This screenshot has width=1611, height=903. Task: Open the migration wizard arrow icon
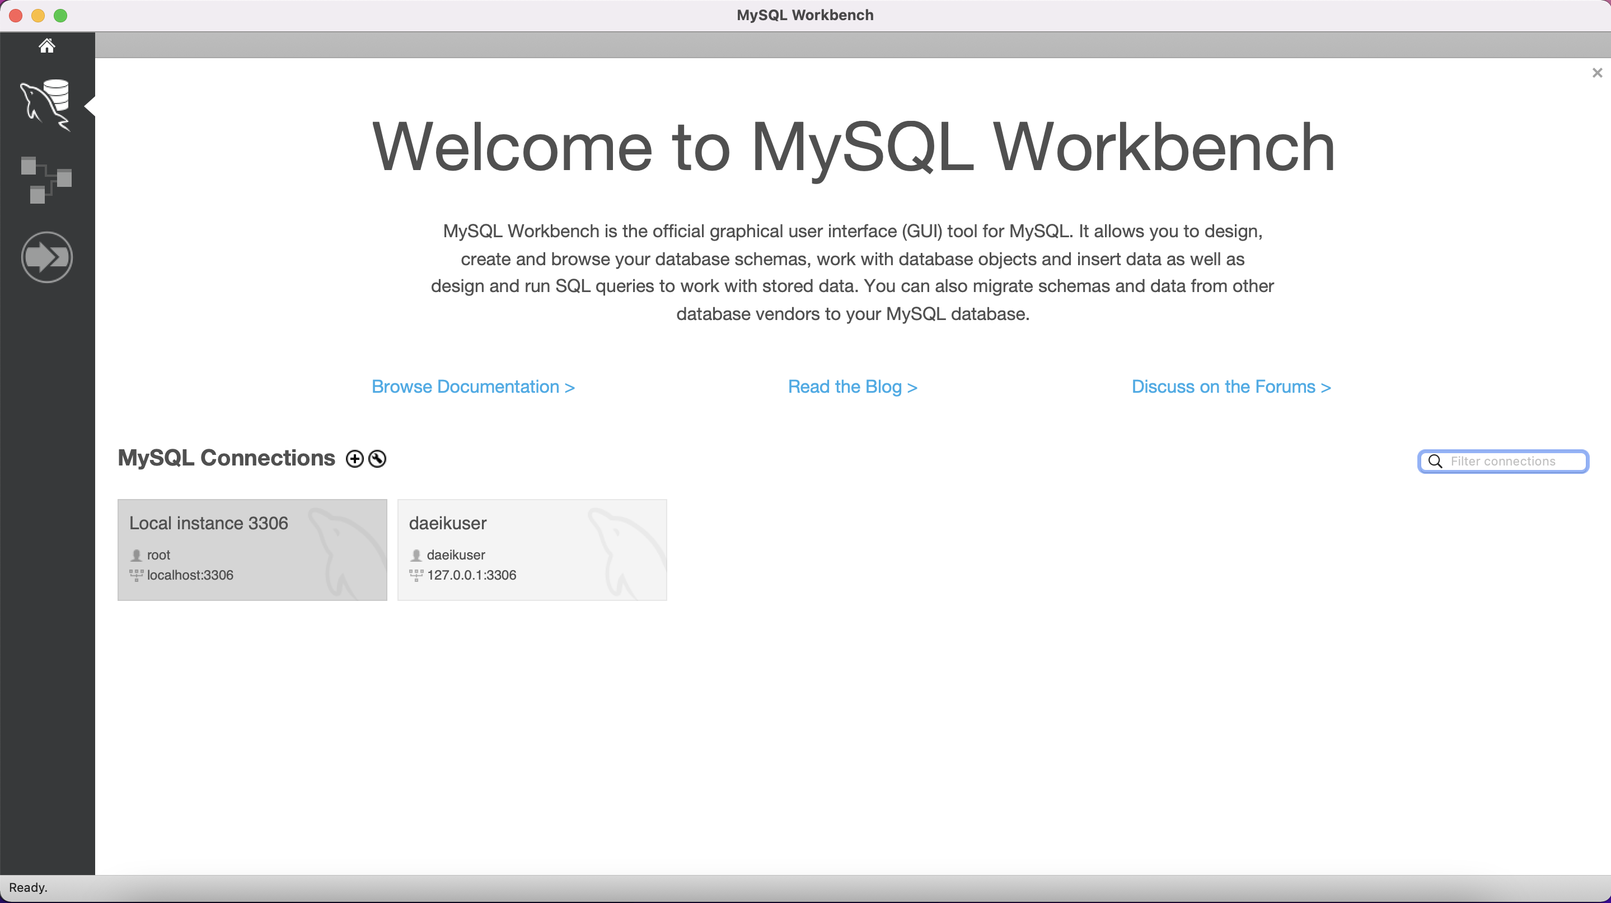[x=46, y=257]
